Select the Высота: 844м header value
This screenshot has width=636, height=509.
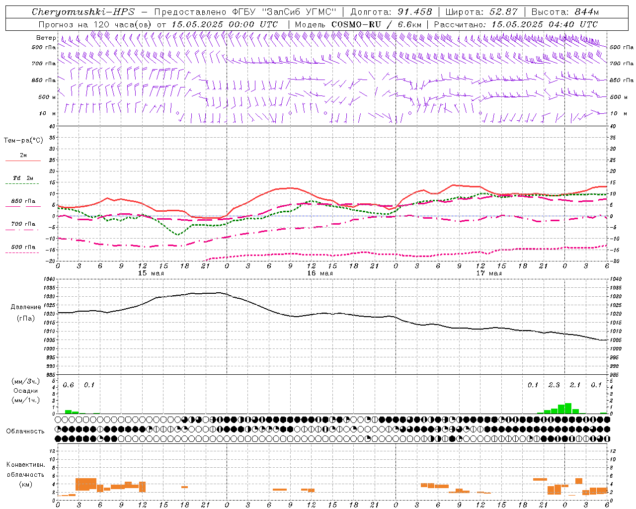click(x=565, y=12)
